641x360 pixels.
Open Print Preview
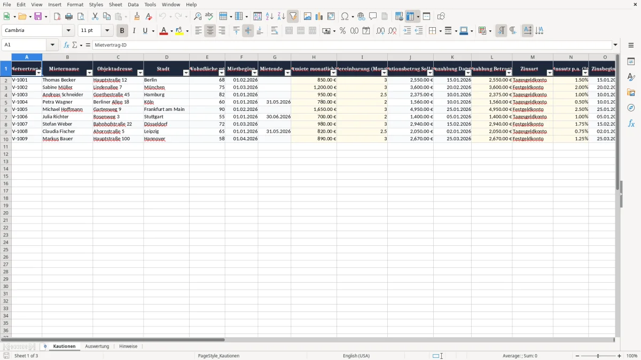pos(81,17)
